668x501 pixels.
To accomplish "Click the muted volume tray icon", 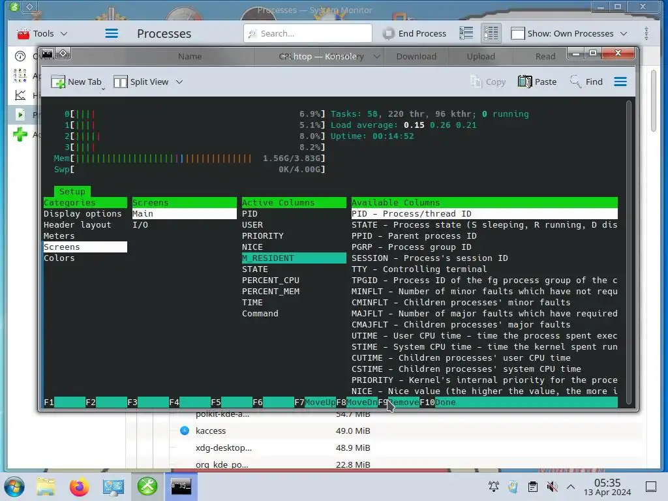I will pyautogui.click(x=552, y=487).
